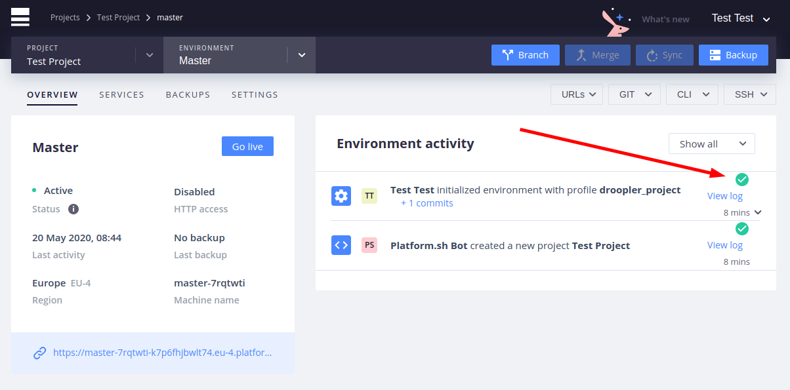The width and height of the screenshot is (790, 390).
Task: Click green success check on created project row
Action: (741, 229)
